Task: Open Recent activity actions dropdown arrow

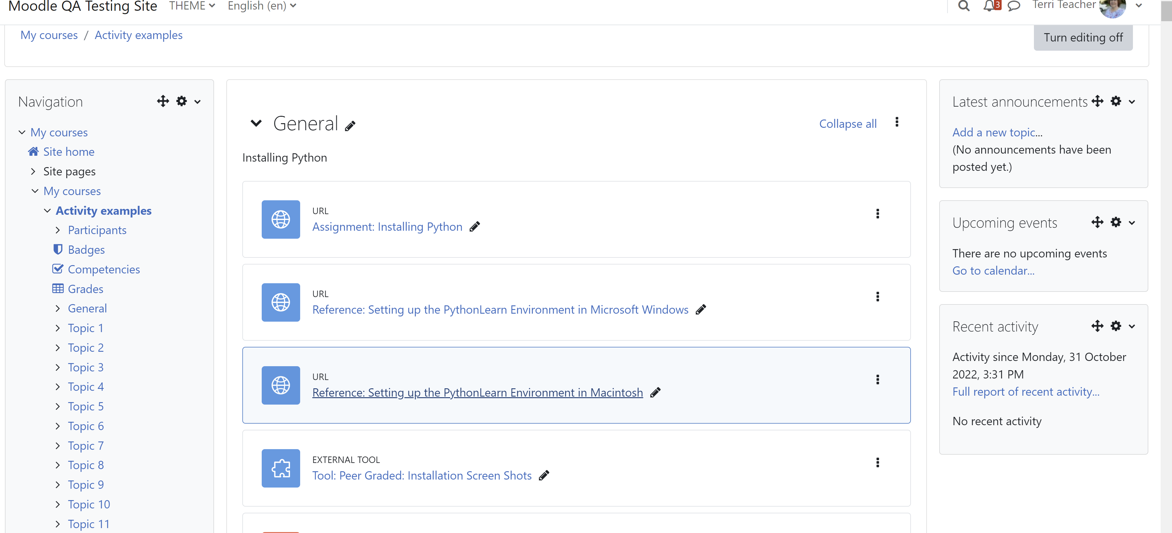Action: pyautogui.click(x=1132, y=327)
